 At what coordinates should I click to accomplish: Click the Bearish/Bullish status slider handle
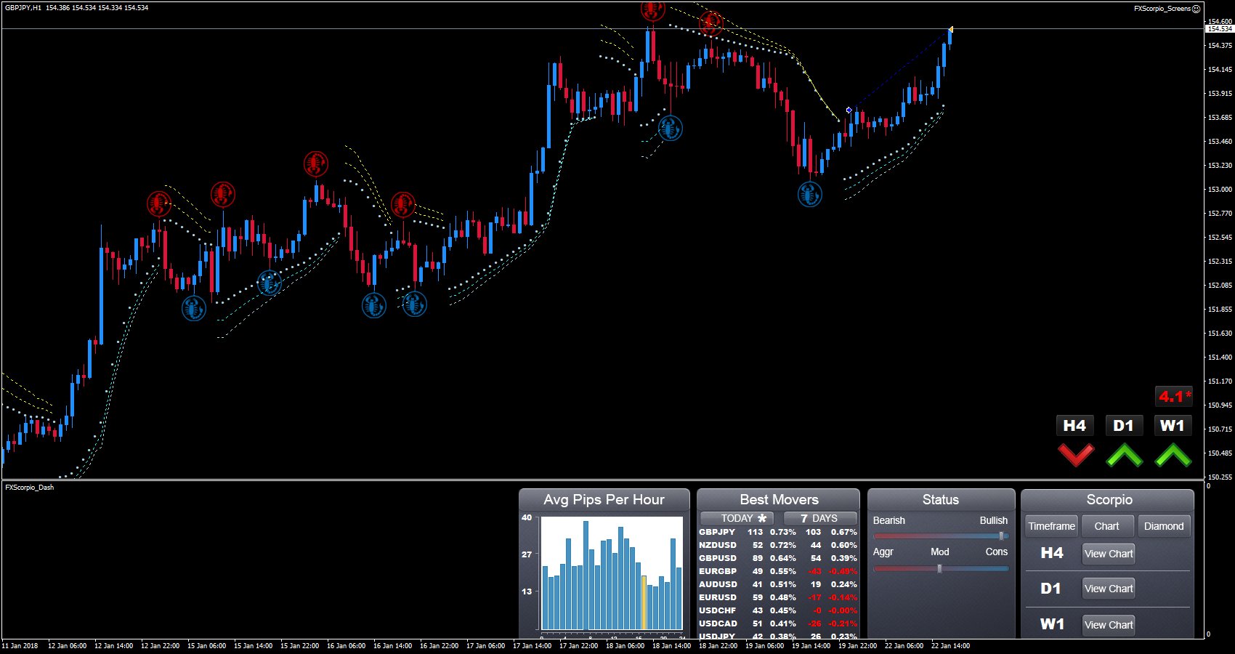coord(1001,536)
